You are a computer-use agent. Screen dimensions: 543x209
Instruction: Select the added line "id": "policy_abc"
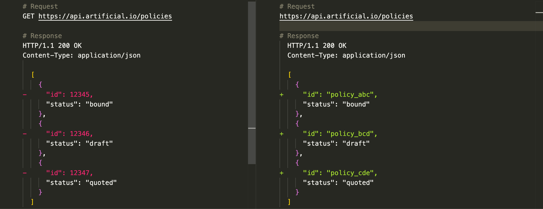coord(340,95)
